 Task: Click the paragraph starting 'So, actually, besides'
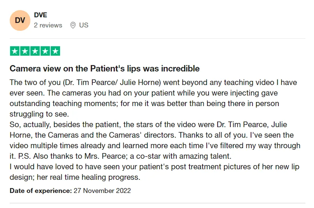coord(155,140)
